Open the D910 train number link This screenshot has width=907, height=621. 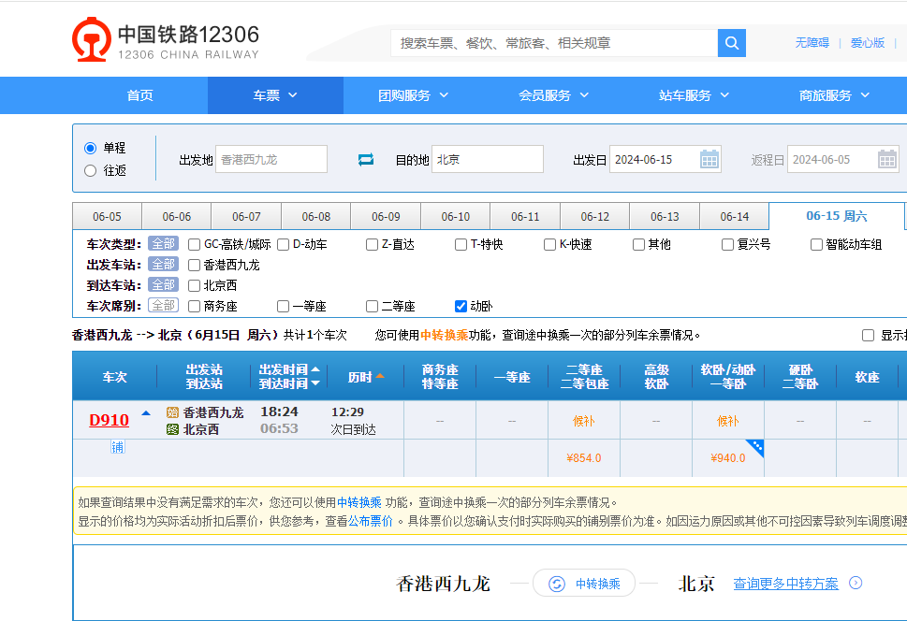(109, 420)
